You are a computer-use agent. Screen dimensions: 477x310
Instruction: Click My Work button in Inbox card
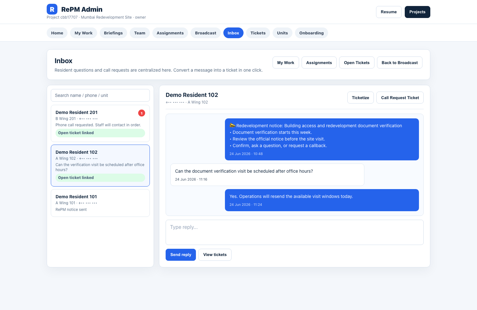coord(286,63)
